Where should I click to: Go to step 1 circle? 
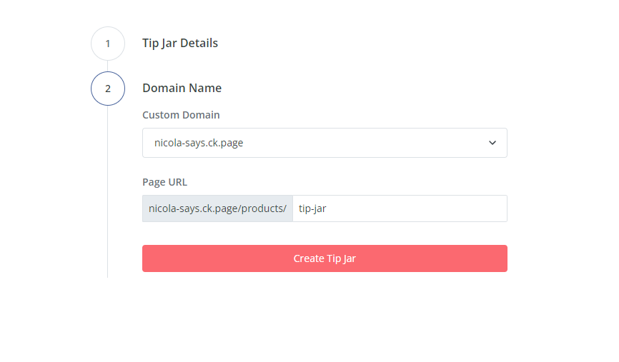coord(108,44)
